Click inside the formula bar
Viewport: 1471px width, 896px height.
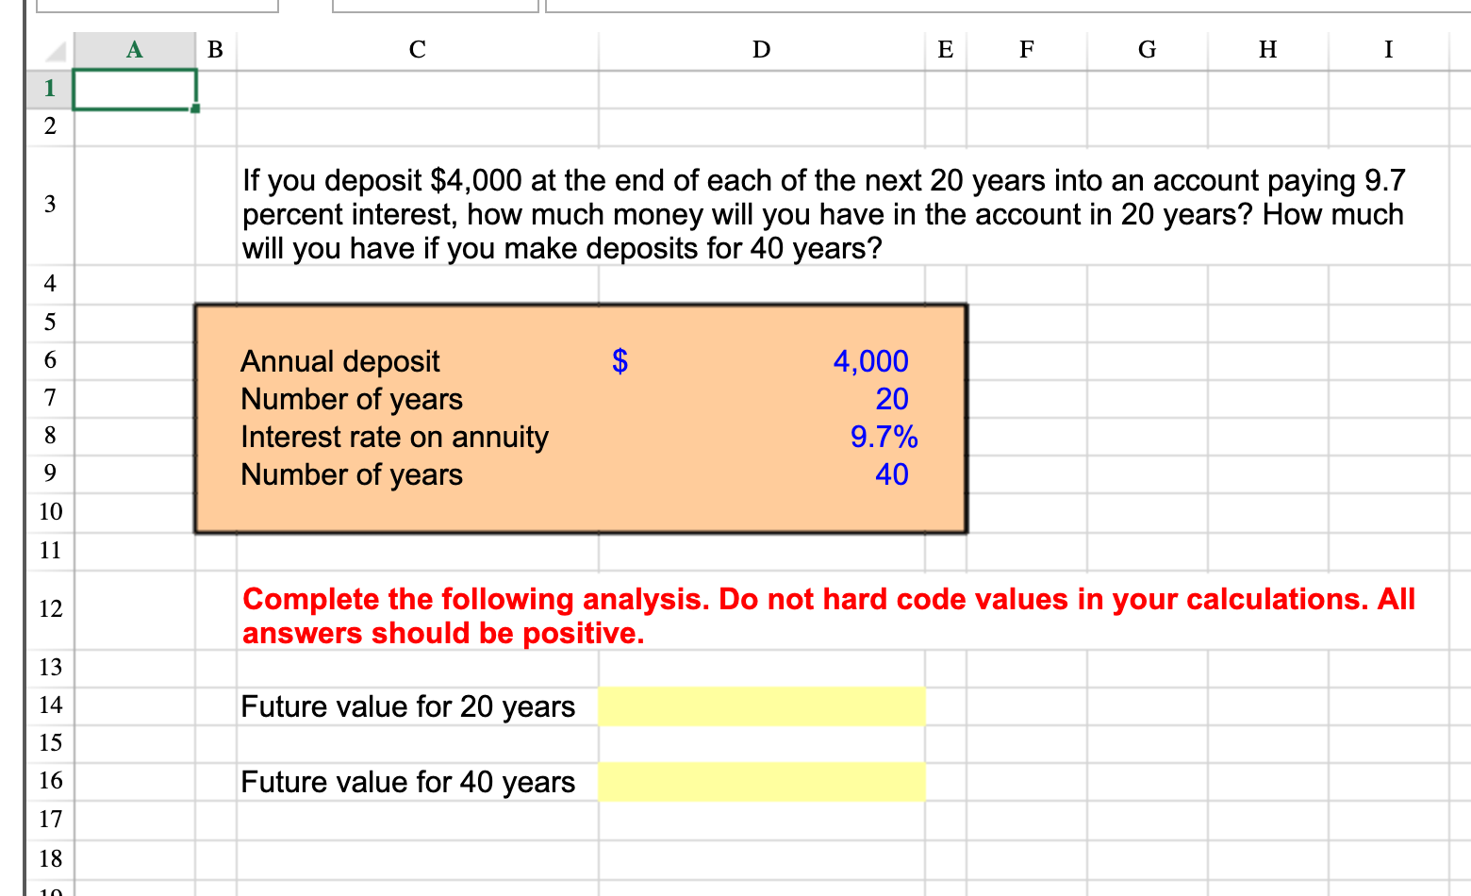coord(943,8)
